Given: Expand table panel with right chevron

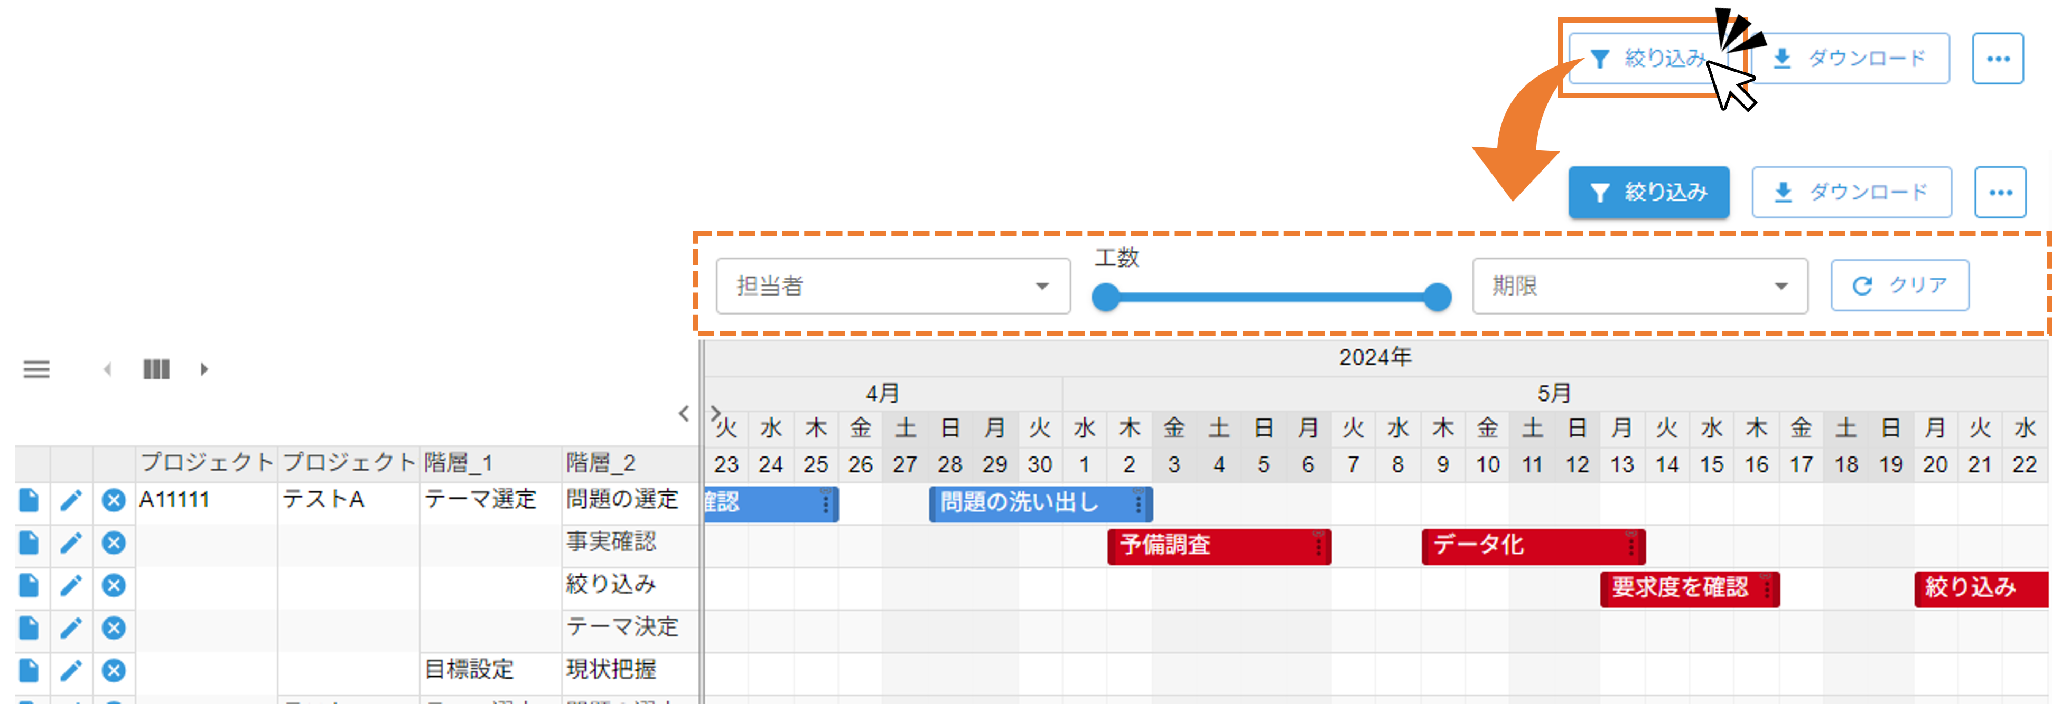Looking at the screenshot, I should [x=715, y=413].
